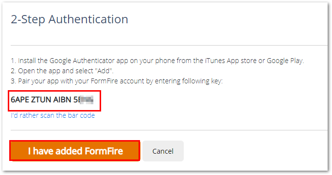The width and height of the screenshot is (332, 175).
Task: Confirm with the I have added FormFire button
Action: tap(74, 151)
